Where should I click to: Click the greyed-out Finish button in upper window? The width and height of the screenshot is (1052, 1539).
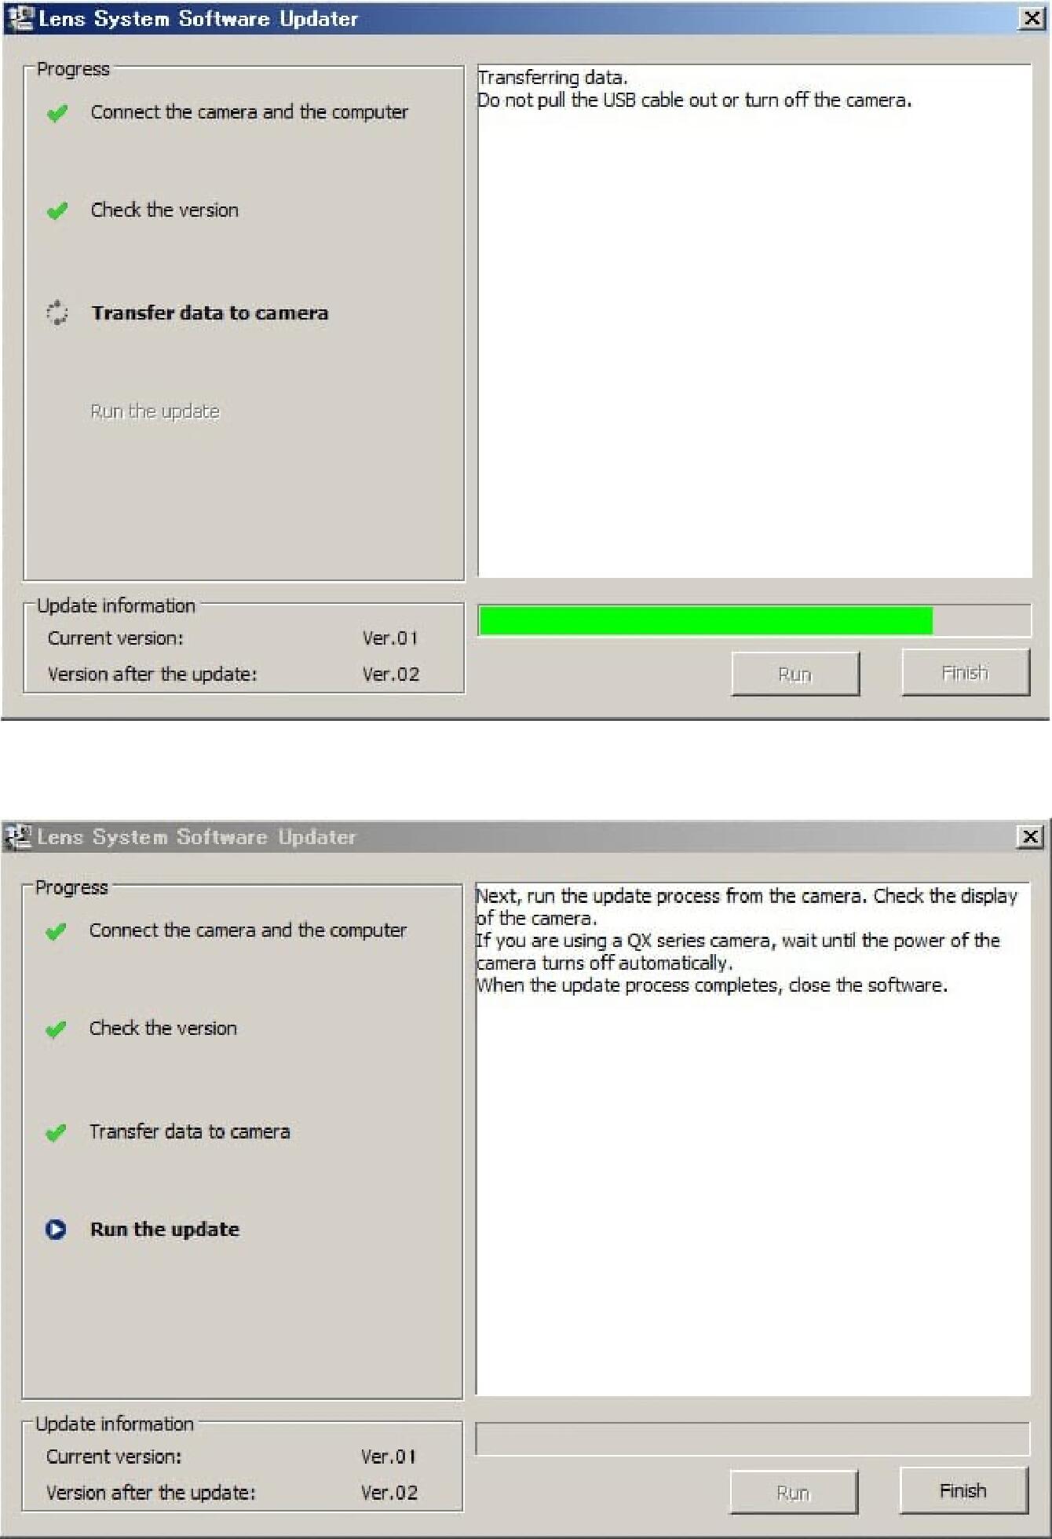[x=966, y=672]
